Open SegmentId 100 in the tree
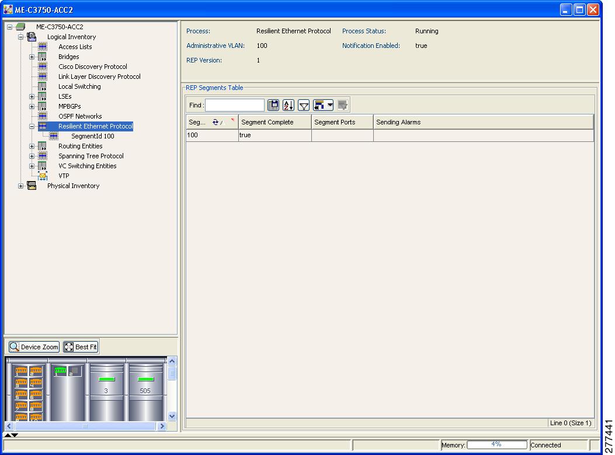 click(93, 136)
